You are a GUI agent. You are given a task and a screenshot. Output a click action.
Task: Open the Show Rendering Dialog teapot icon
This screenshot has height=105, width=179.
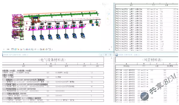coord(24,49)
